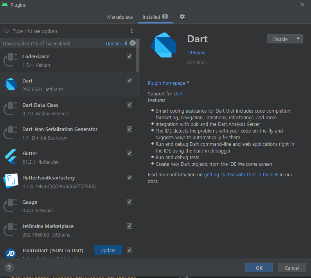Click the large Dart logo in details pane

point(164,45)
